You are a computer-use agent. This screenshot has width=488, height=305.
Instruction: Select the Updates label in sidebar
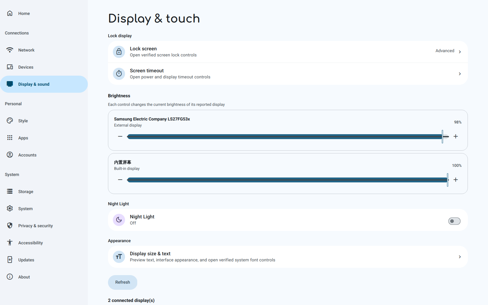pyautogui.click(x=26, y=260)
